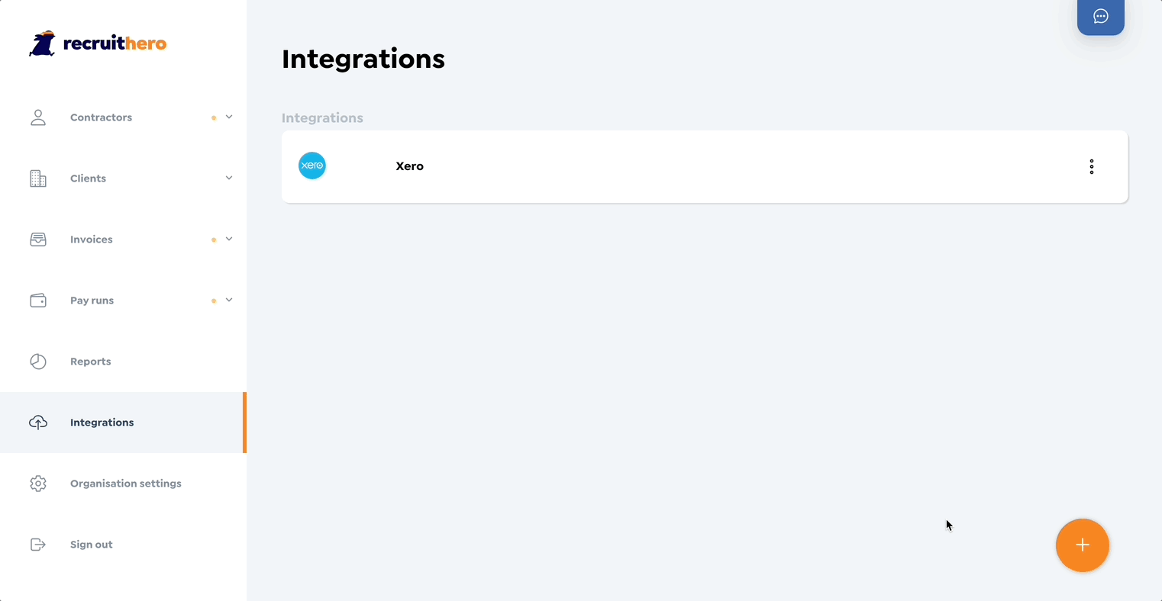Click the Clients building icon
Image resolution: width=1162 pixels, height=601 pixels.
point(38,178)
